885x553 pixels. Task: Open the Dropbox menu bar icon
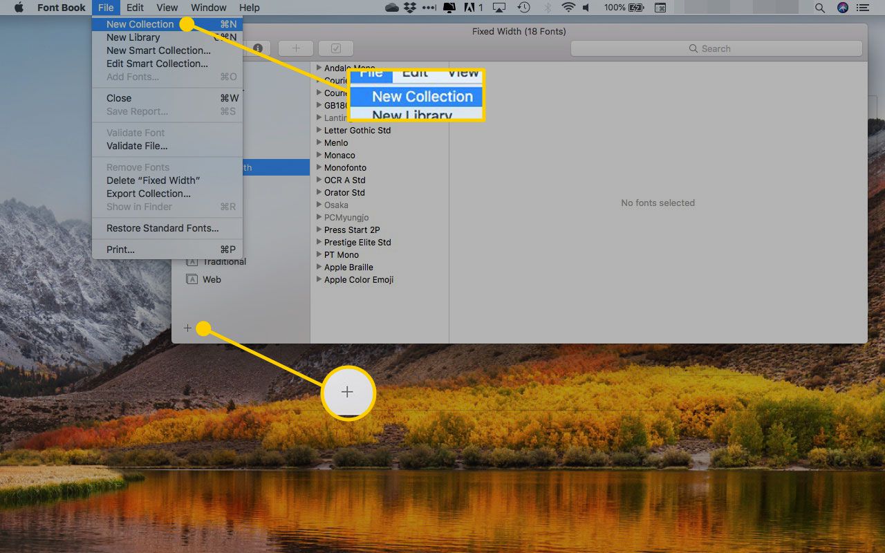point(410,8)
